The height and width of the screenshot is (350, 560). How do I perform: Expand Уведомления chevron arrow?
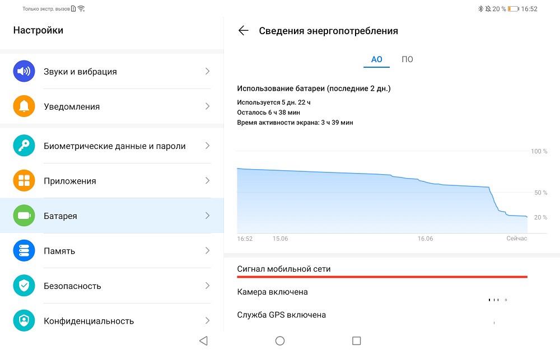tap(208, 106)
